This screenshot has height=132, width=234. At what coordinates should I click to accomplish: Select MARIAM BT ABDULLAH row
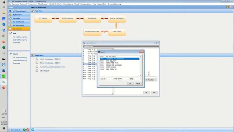tap(120, 65)
